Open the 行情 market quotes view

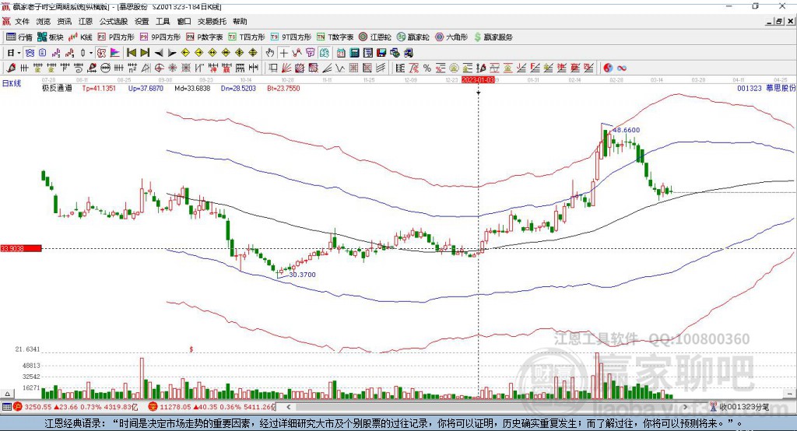19,37
